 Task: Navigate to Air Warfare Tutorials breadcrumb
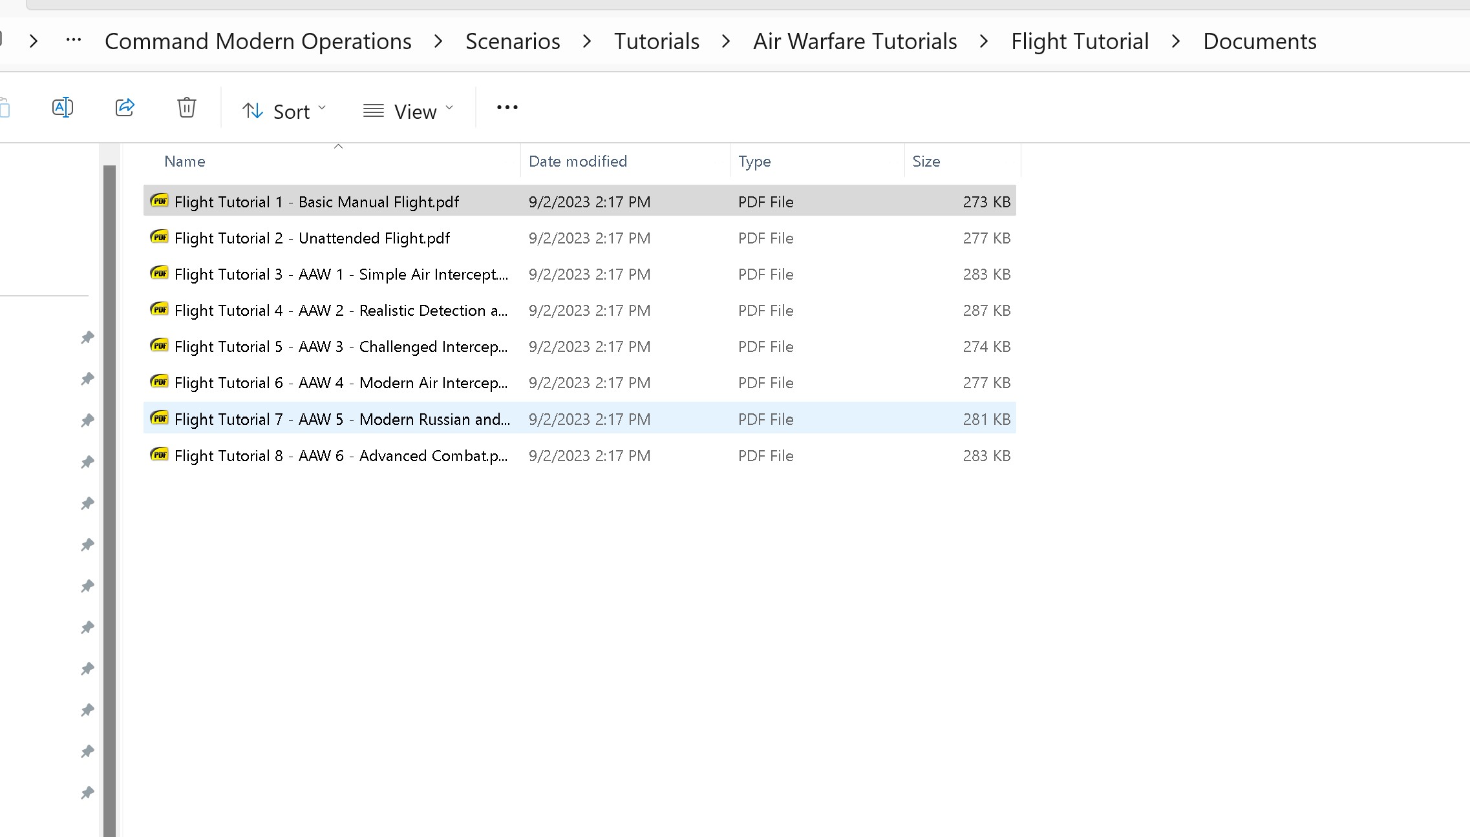click(855, 41)
